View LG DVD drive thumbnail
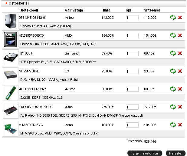This screenshot has height=156, width=187. tap(11, 75)
